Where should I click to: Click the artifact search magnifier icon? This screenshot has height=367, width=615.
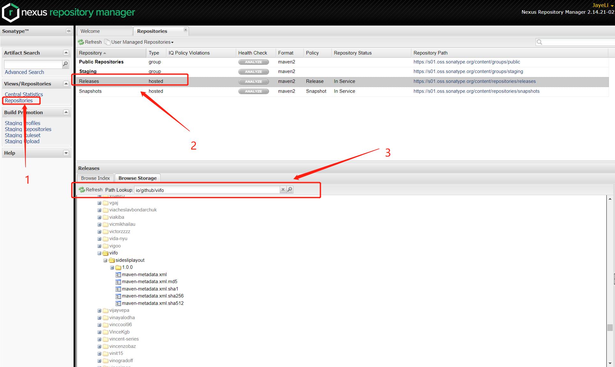pos(65,64)
